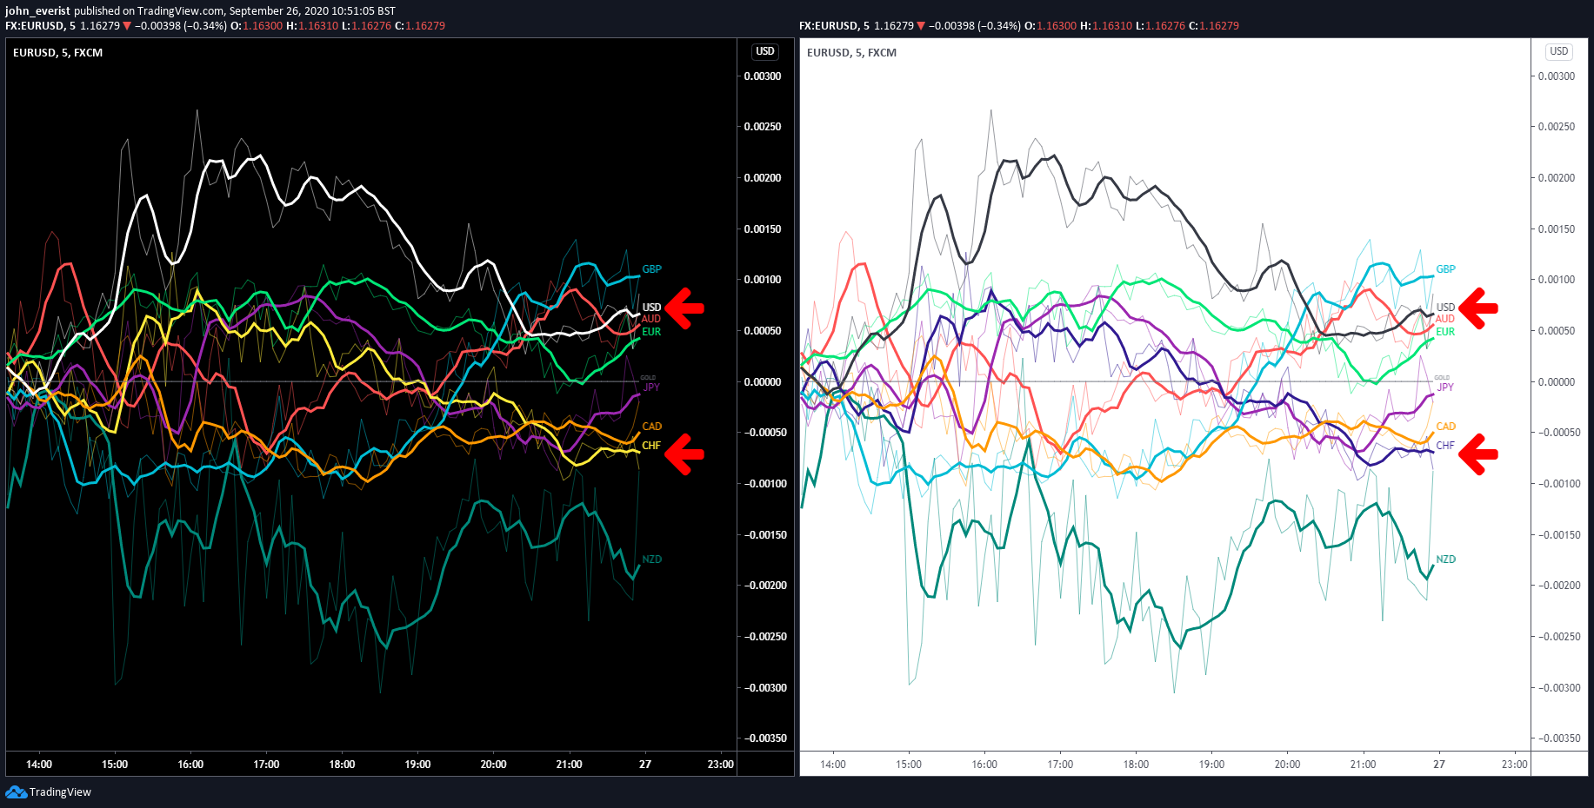
Task: Click the TradingView logo icon
Action: point(16,791)
